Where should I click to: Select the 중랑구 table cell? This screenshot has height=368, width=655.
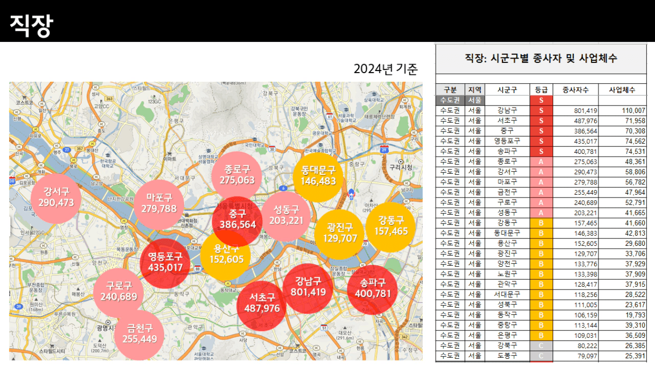click(507, 325)
